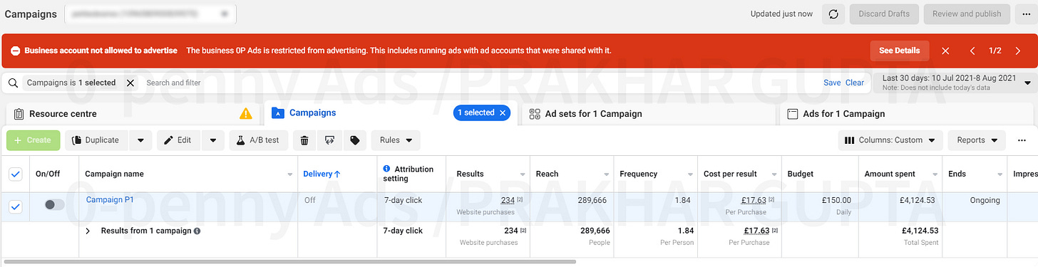This screenshot has height=267, width=1038.
Task: Click the A/B test button
Action: pyautogui.click(x=259, y=140)
